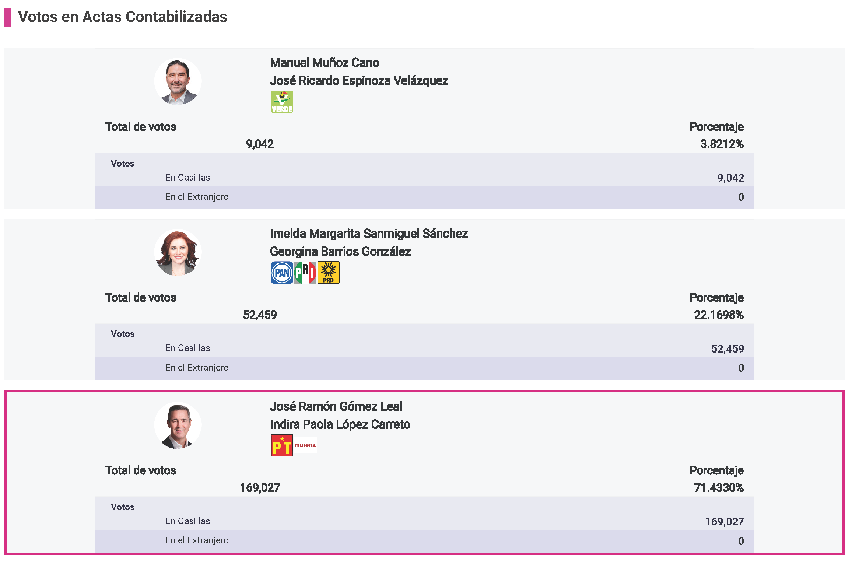Select the name José Ramón Gómez Leal

point(336,406)
